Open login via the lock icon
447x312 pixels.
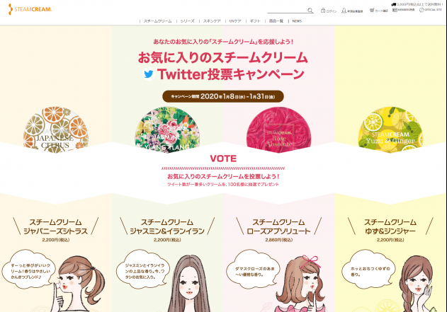click(323, 10)
